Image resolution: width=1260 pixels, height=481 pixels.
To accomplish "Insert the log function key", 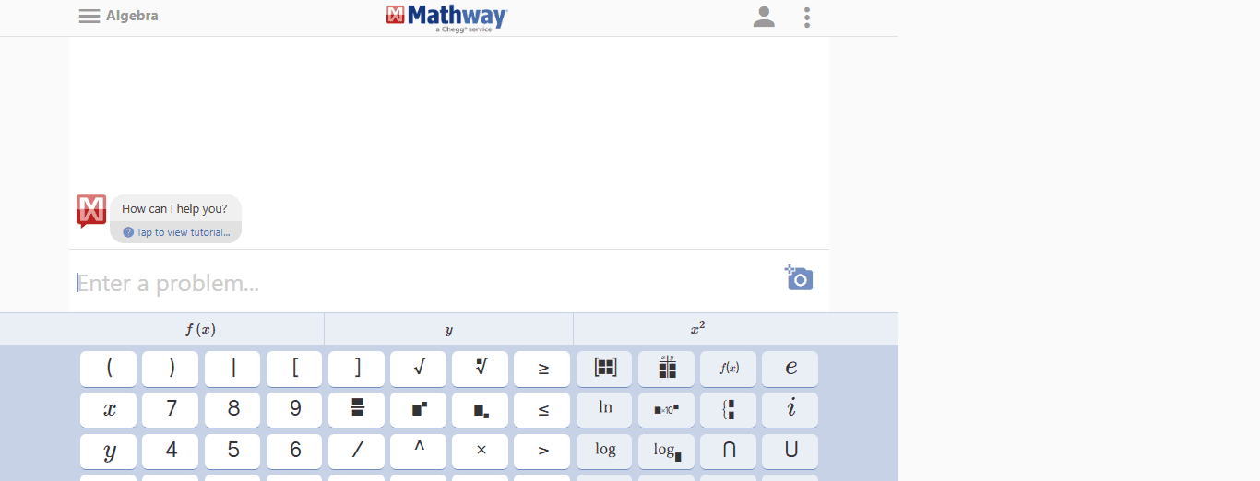I will pyautogui.click(x=604, y=452).
